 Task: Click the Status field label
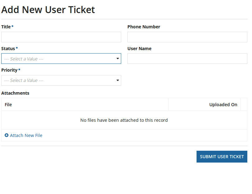8,49
